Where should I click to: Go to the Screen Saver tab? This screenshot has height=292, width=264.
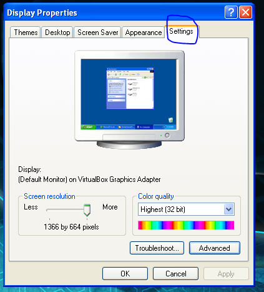click(97, 33)
